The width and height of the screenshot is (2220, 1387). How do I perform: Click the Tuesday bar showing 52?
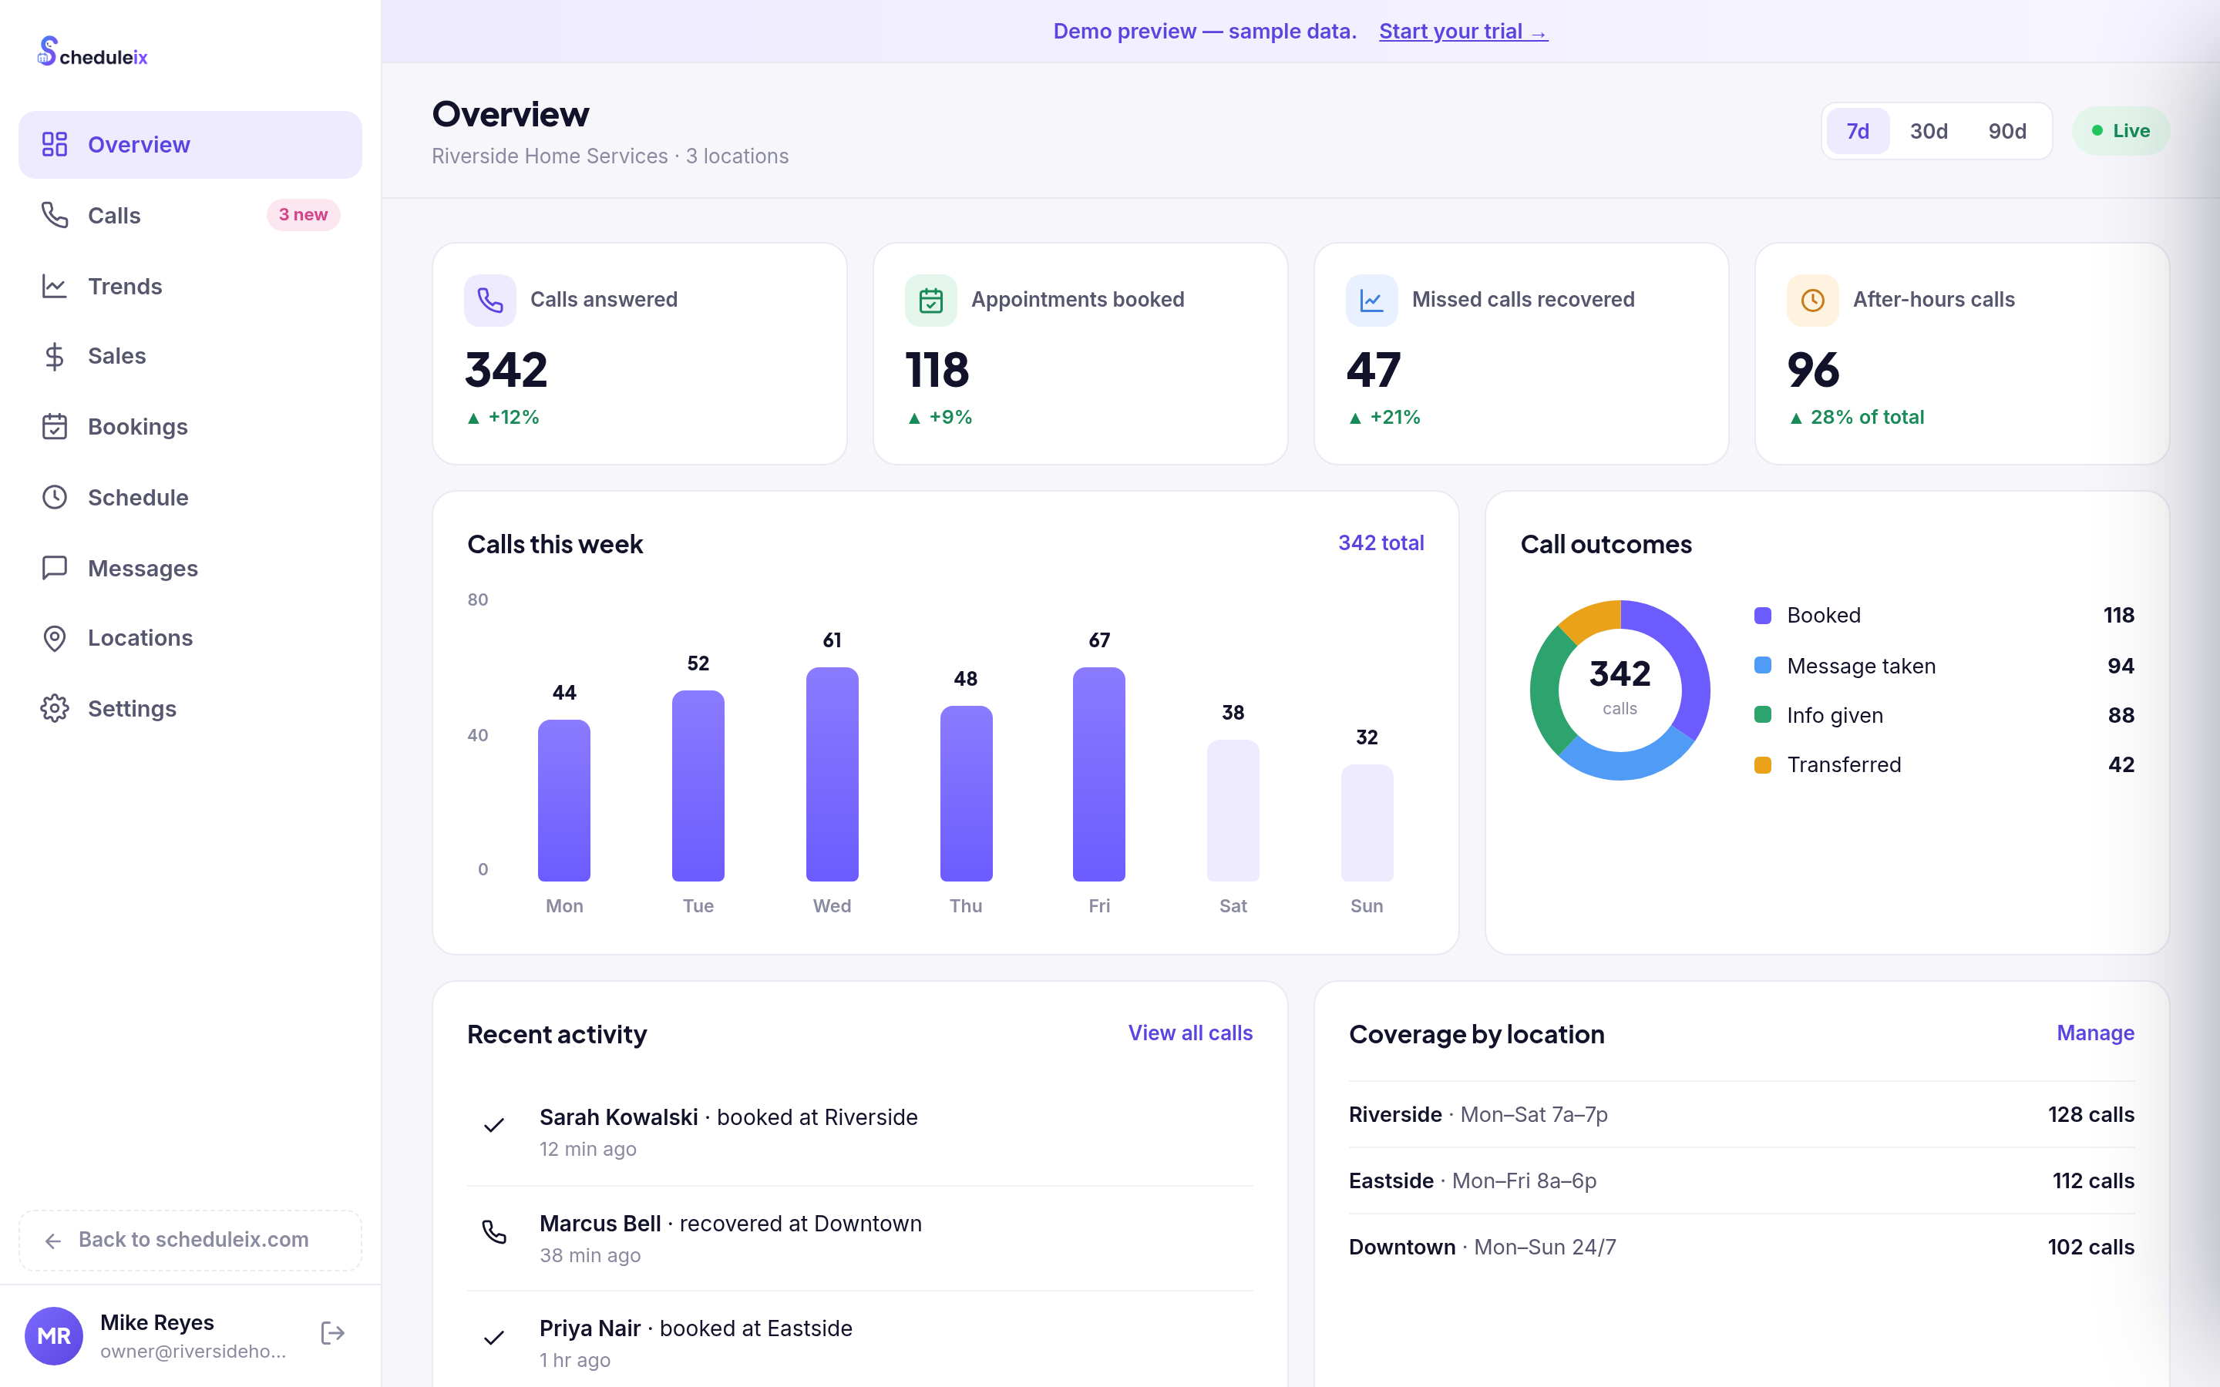point(698,786)
